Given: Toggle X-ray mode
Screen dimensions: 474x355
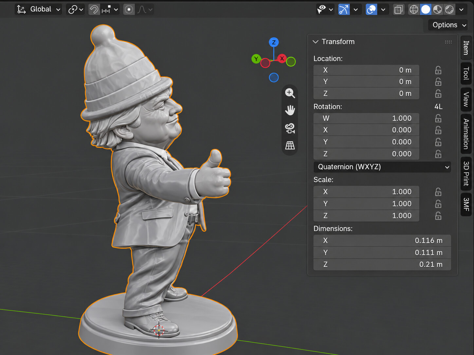Looking at the screenshot, I should 398,9.
